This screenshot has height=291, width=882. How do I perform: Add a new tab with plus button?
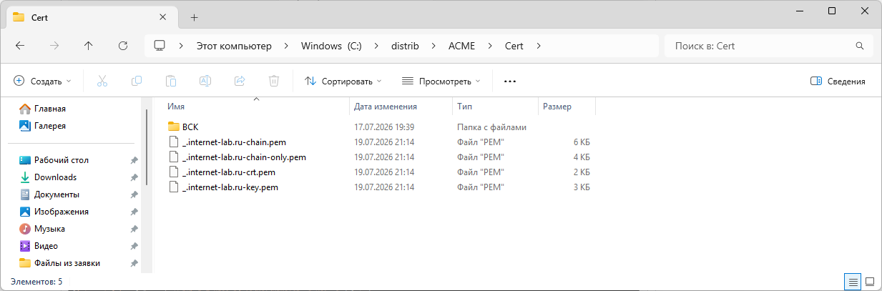tap(194, 17)
